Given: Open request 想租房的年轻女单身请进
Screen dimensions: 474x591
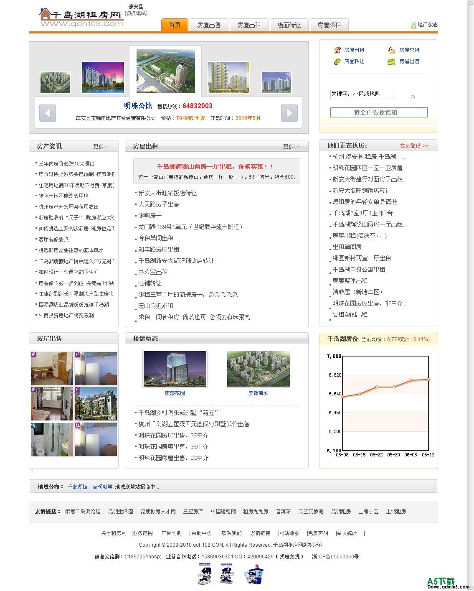Looking at the screenshot, I should coord(365,202).
